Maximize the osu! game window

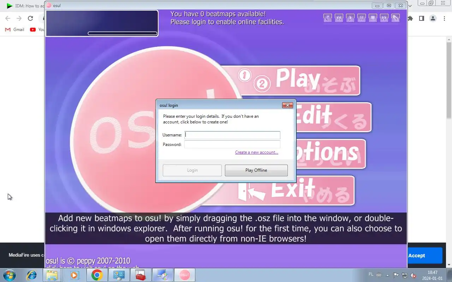click(389, 6)
